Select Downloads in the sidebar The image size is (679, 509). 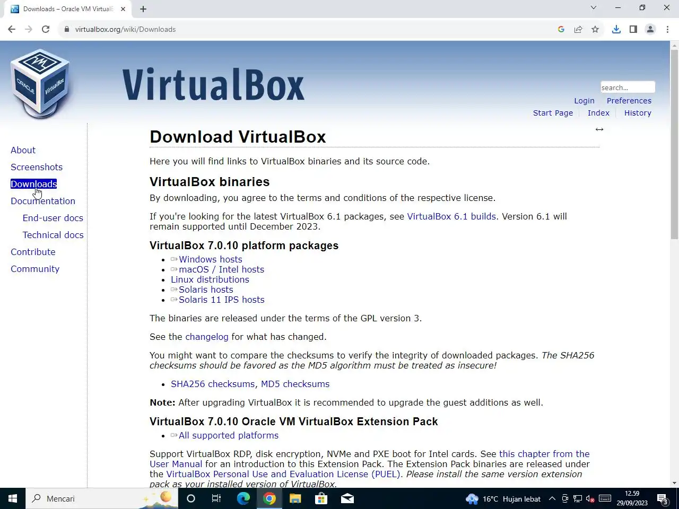tap(33, 184)
